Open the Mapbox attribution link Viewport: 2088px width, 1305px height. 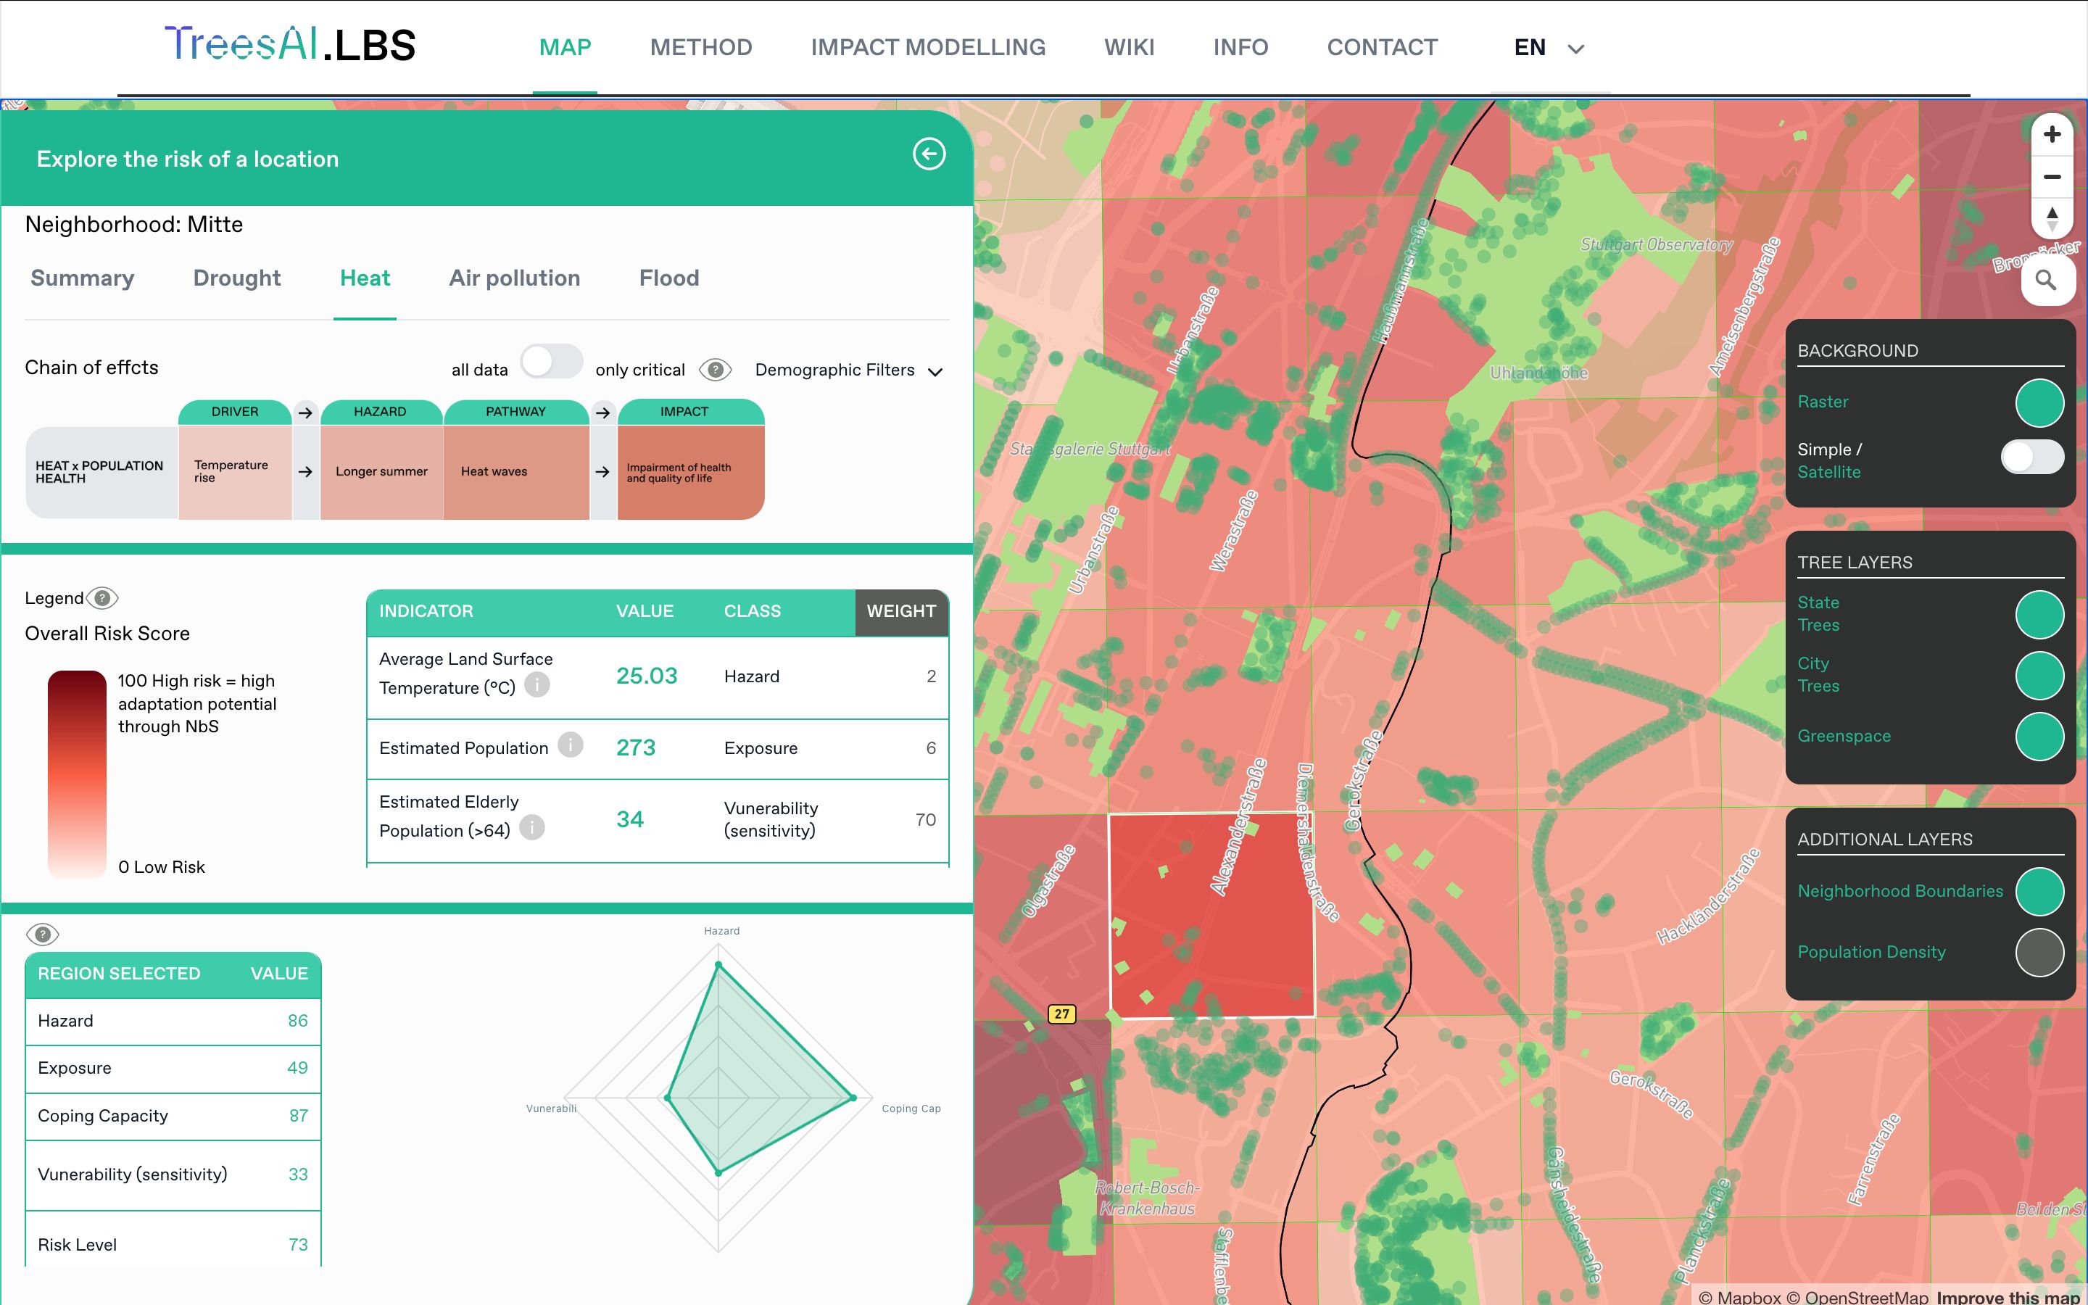[1739, 1296]
